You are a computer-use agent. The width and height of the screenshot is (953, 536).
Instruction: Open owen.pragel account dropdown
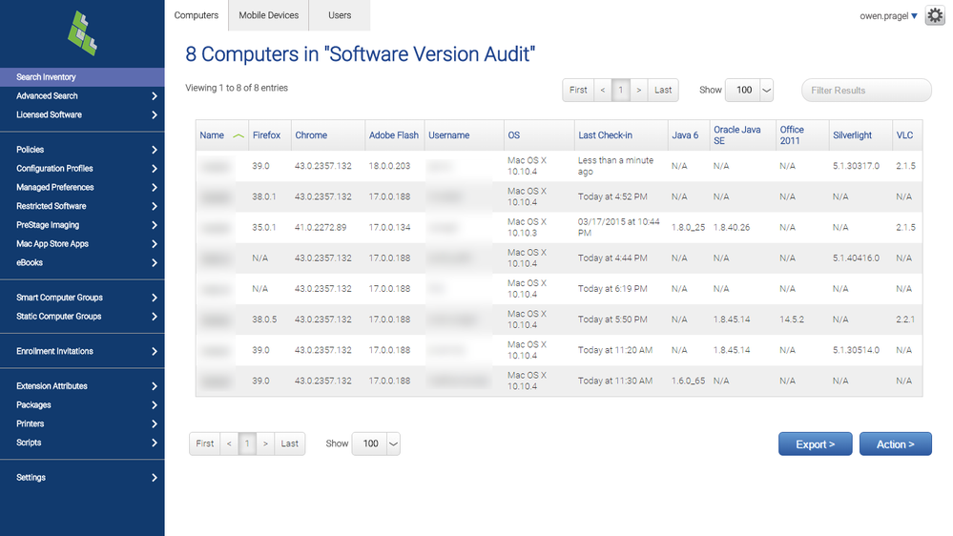(888, 16)
